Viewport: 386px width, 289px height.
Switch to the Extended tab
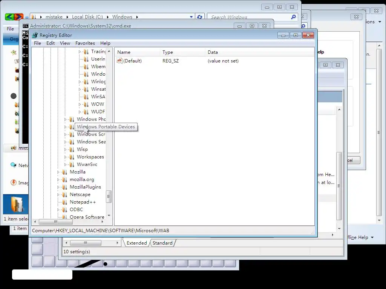click(x=136, y=243)
